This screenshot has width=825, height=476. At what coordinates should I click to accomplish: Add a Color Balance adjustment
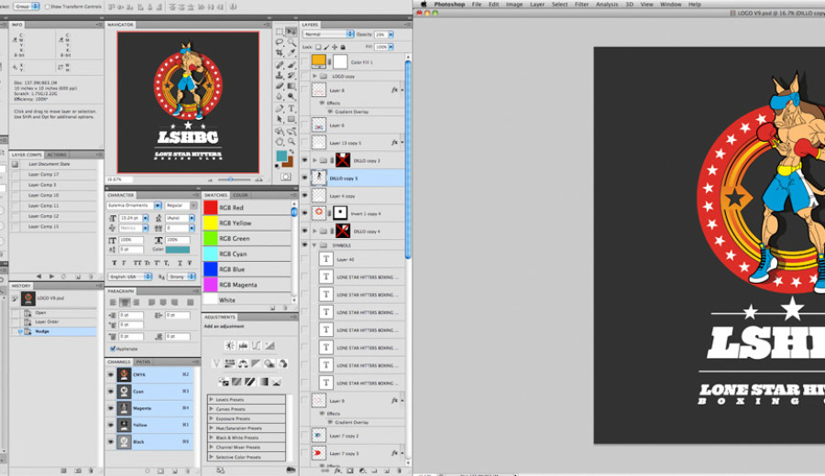click(x=243, y=363)
